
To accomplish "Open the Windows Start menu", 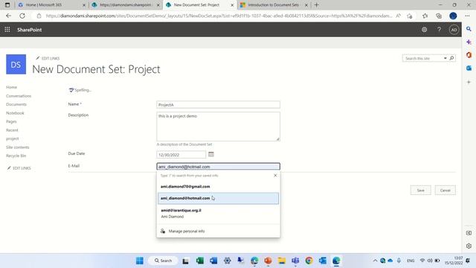I will 140,261.
